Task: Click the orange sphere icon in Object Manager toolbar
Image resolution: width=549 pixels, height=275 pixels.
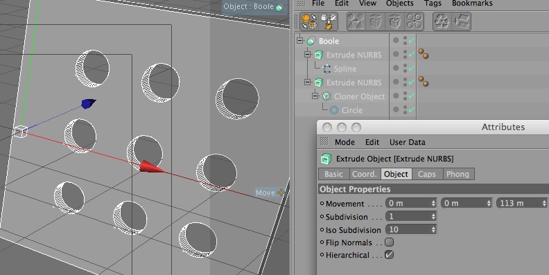Action: (310, 21)
